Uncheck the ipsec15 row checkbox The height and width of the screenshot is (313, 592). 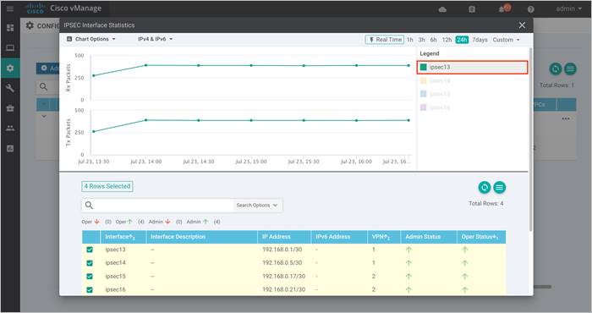[90, 277]
